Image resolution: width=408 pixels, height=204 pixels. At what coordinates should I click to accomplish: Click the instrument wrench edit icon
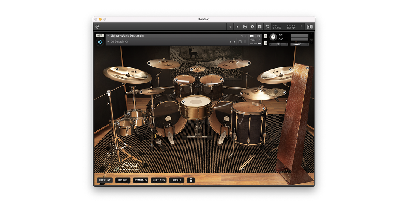(100, 35)
